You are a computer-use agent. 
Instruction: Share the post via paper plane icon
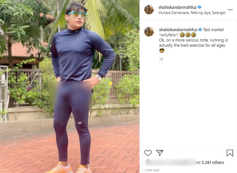[159, 153]
